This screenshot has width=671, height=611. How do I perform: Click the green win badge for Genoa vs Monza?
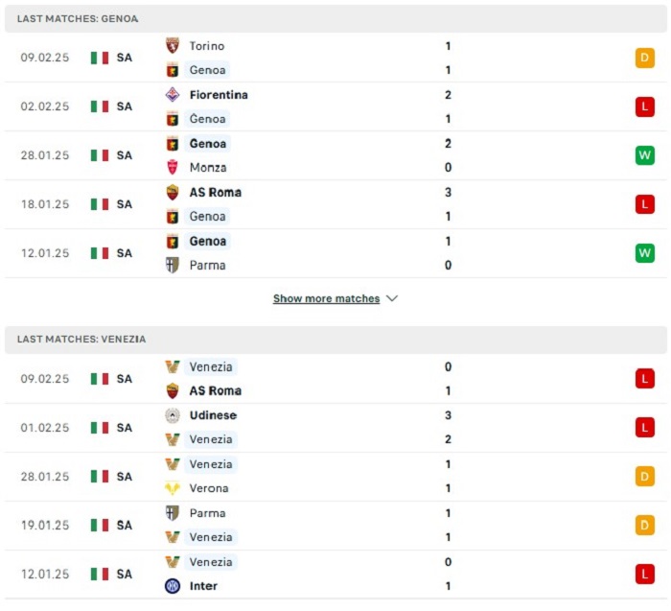645,155
